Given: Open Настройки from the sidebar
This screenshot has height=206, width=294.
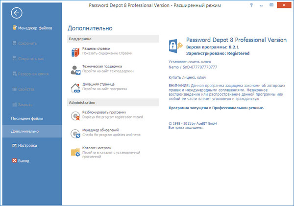Looking at the screenshot, I should tap(28, 145).
